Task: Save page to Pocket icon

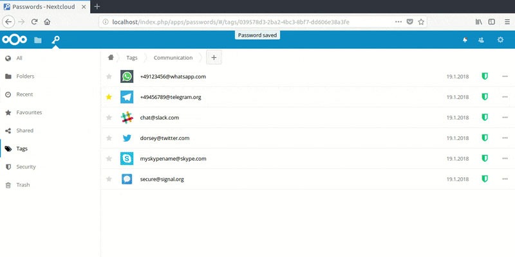Action: (409, 22)
